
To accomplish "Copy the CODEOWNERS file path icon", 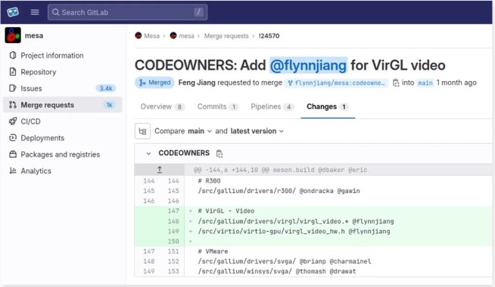I will point(219,154).
